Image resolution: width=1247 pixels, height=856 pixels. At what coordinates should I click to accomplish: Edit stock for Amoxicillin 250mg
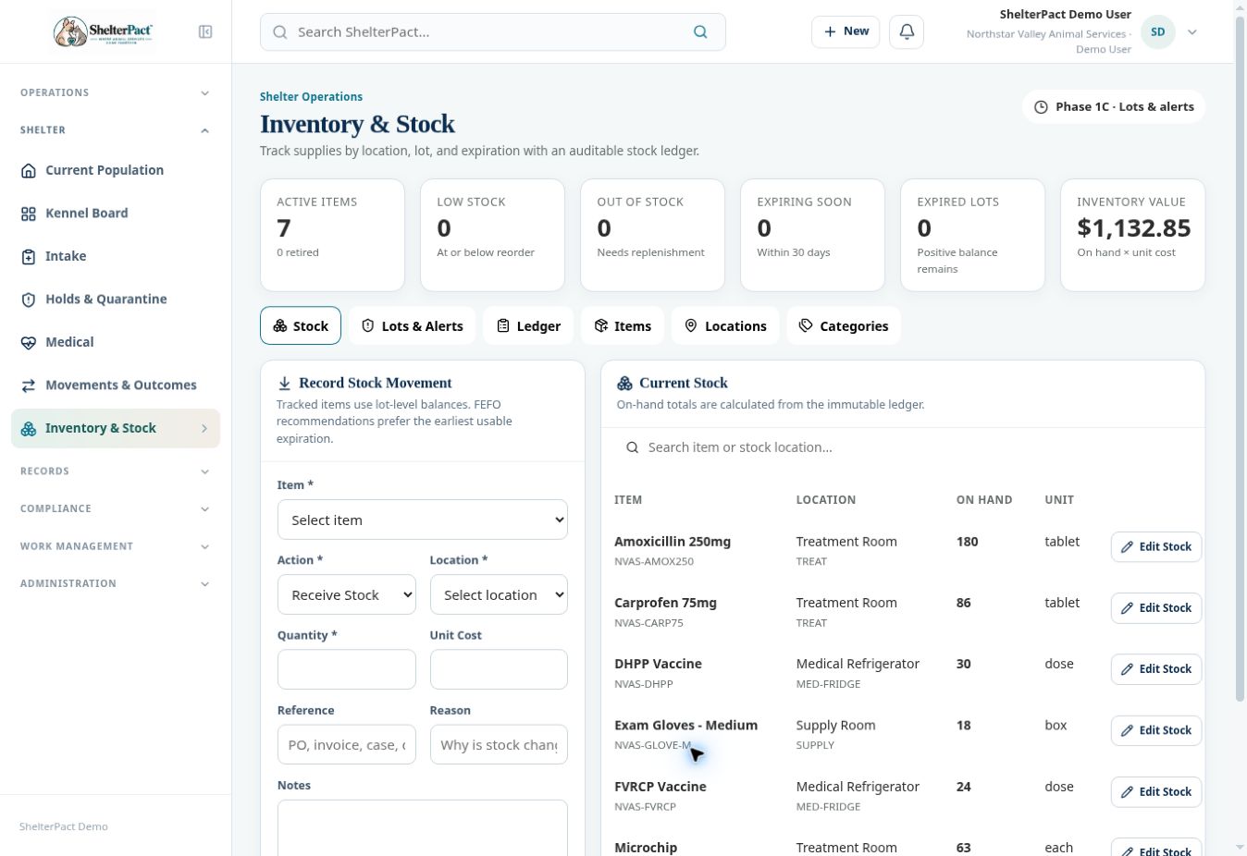(1156, 546)
